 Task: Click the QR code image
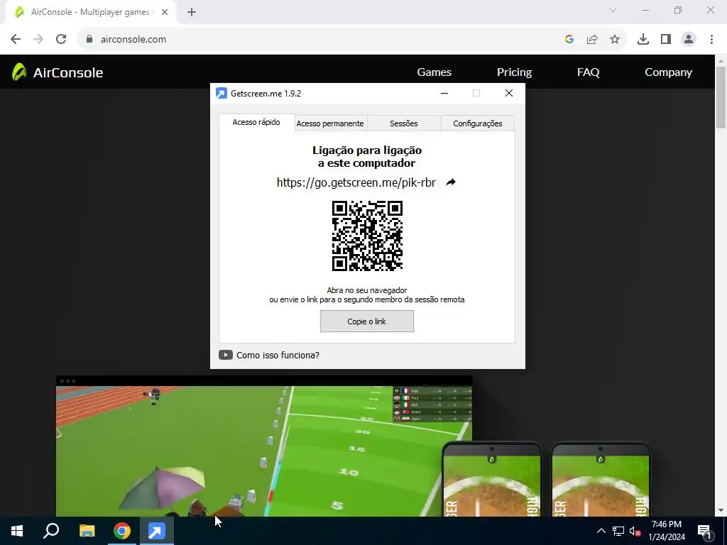coord(367,236)
